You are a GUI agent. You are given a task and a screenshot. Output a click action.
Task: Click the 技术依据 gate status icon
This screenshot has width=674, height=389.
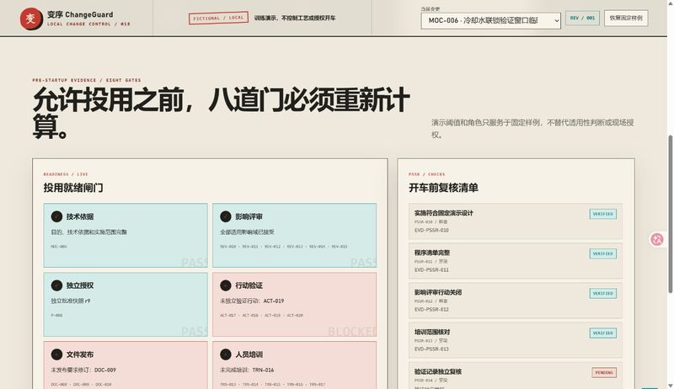coord(56,216)
